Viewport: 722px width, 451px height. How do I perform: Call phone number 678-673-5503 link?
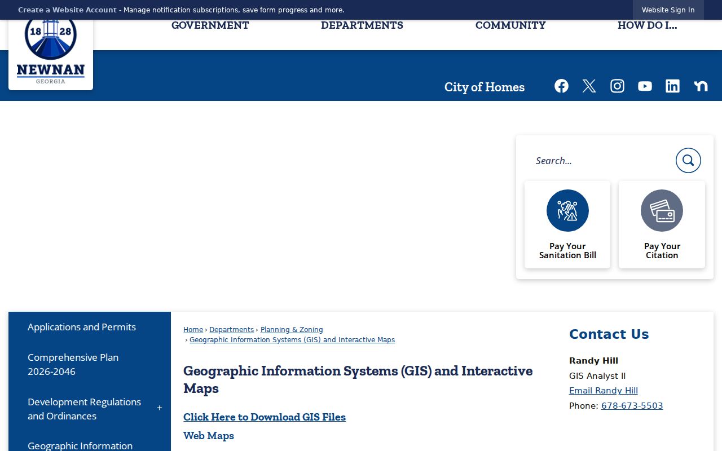pyautogui.click(x=632, y=406)
